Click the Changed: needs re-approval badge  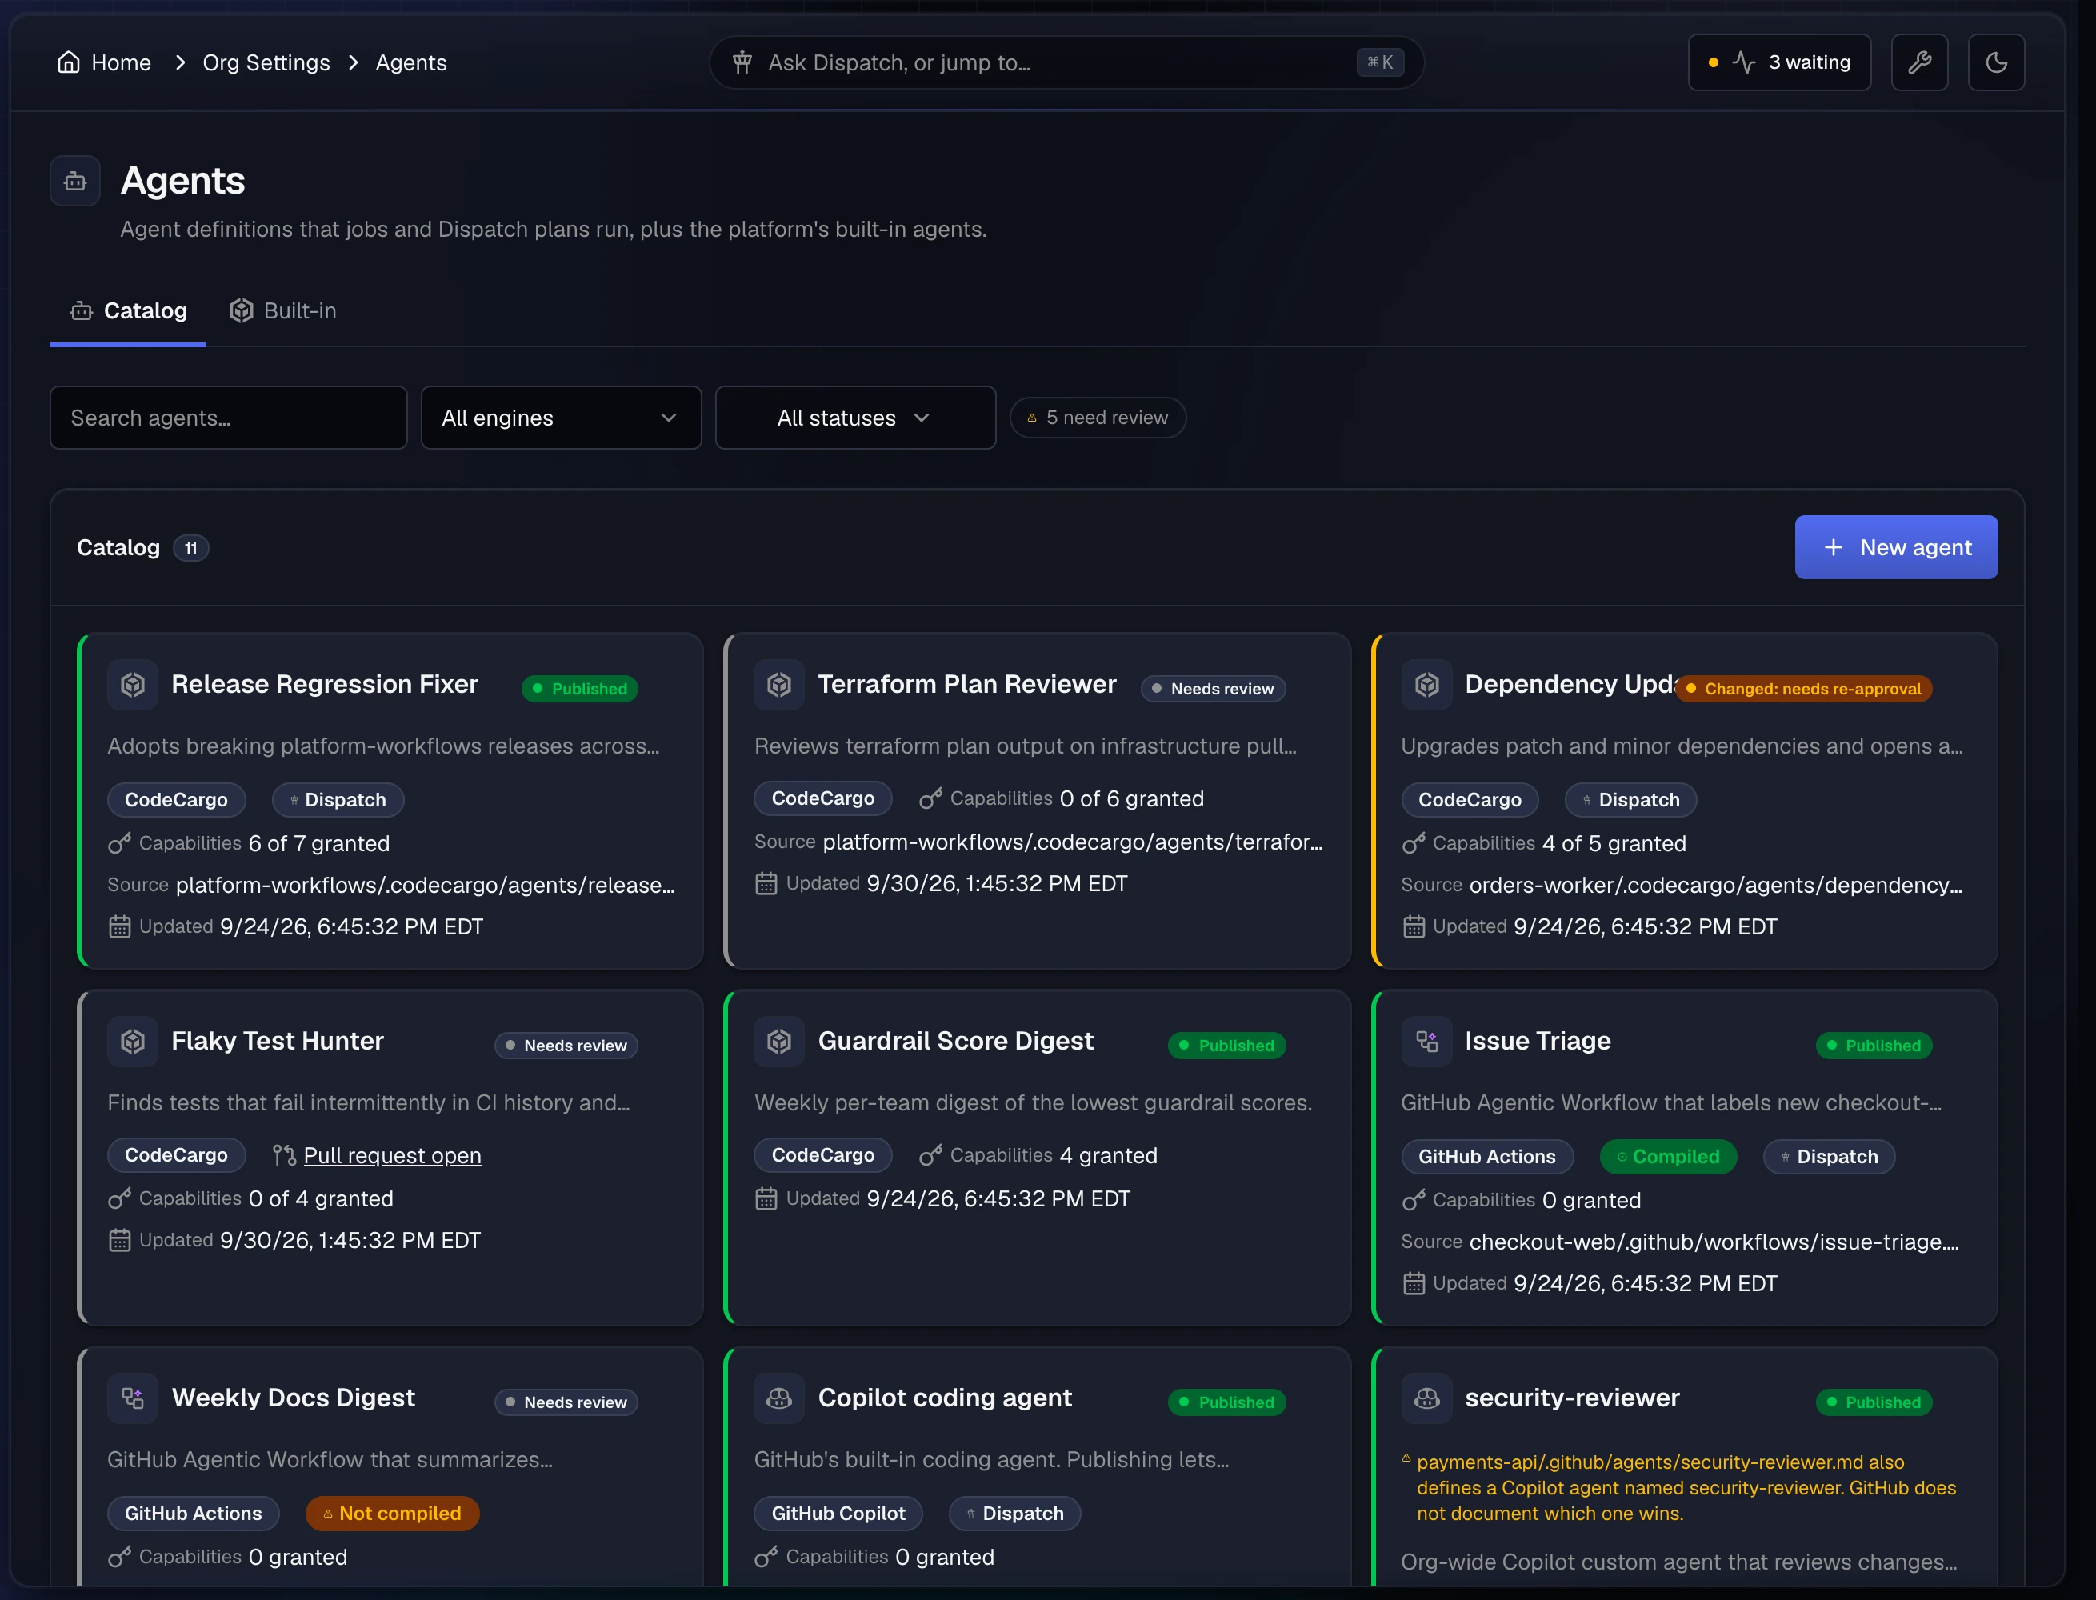1802,689
